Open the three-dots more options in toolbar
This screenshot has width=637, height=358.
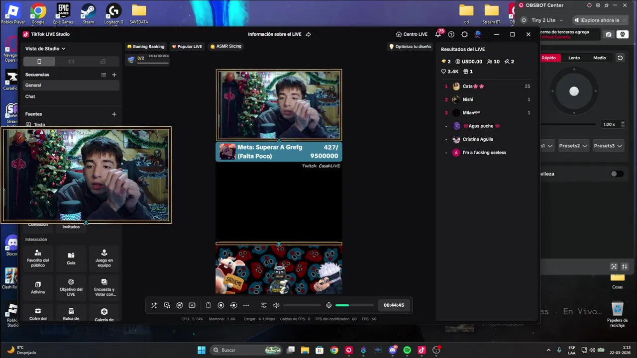pyautogui.click(x=246, y=305)
